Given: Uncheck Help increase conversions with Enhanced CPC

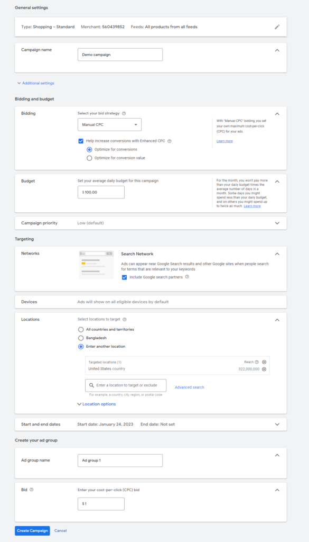Looking at the screenshot, I should coord(81,141).
